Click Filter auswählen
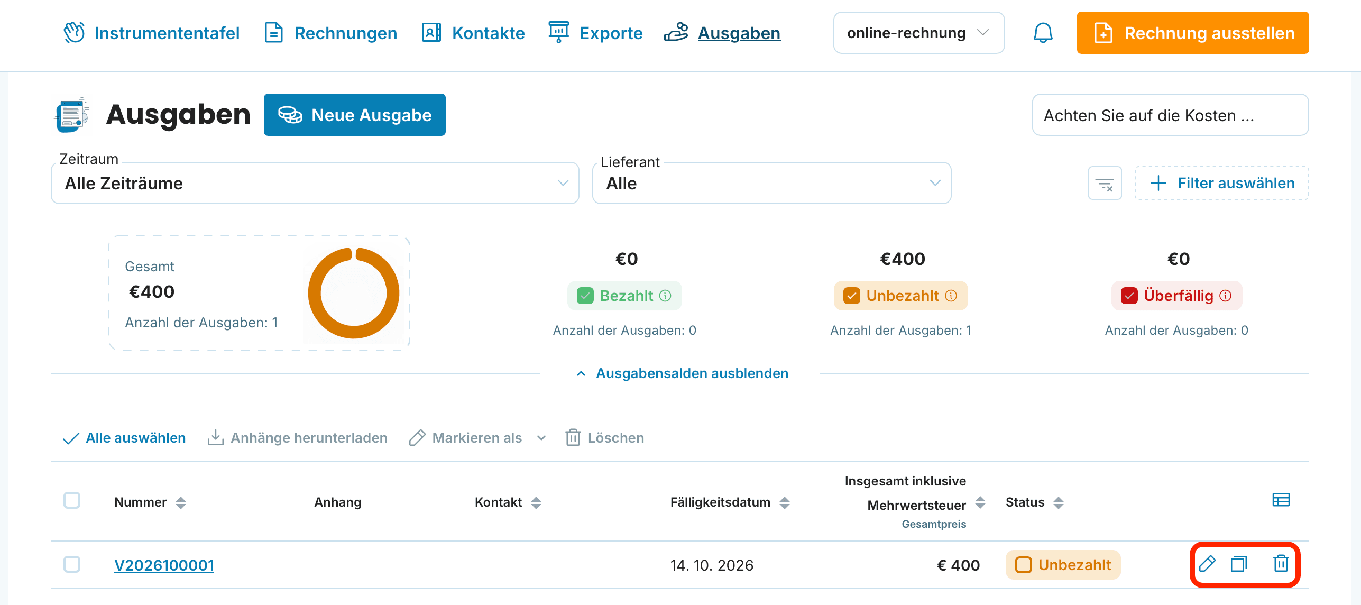Screen dimensions: 1361x605 [1221, 183]
